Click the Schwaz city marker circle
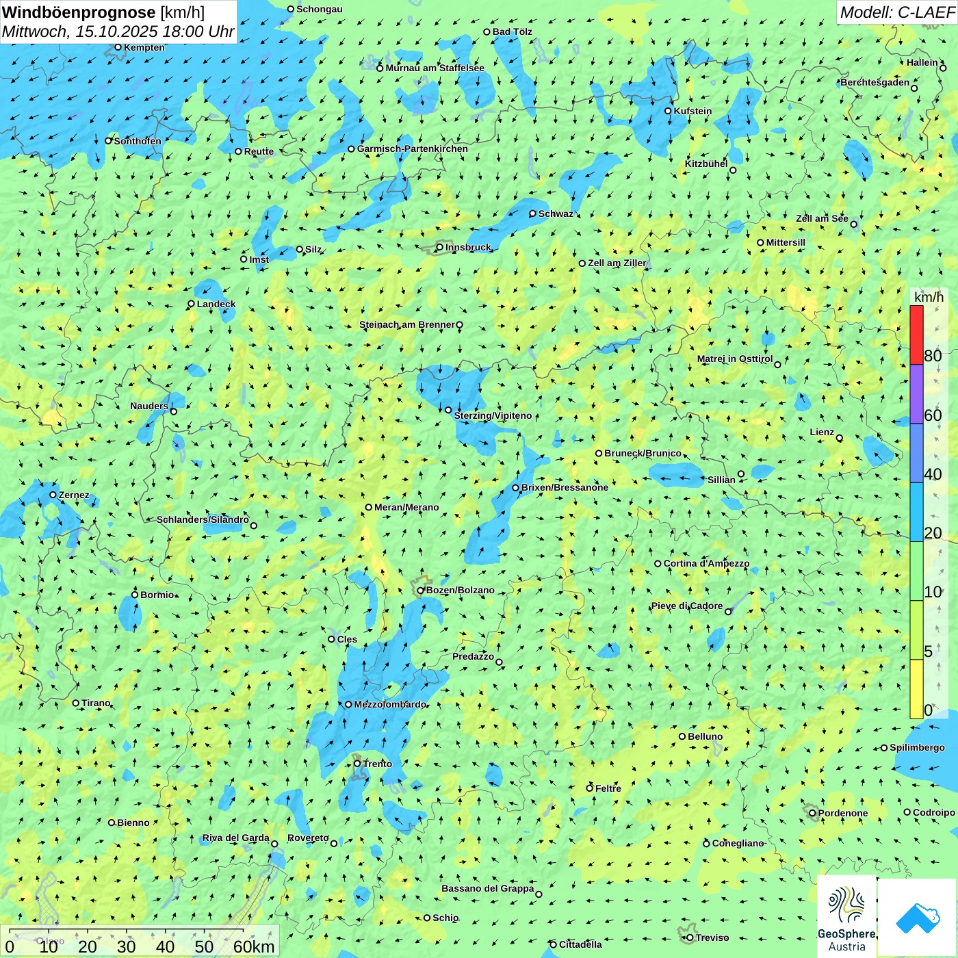958x958 pixels. click(x=533, y=213)
